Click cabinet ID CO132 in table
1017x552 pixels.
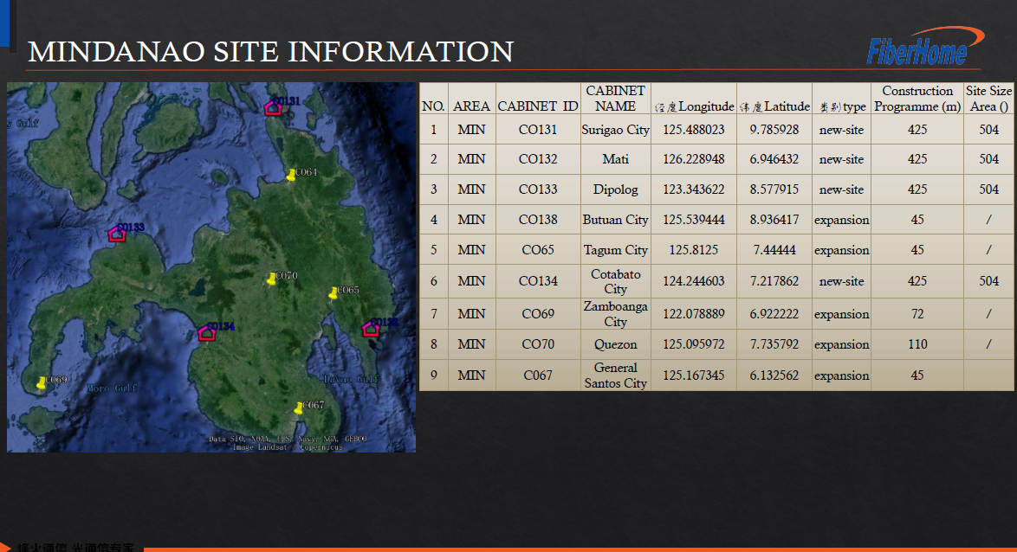tap(538, 158)
